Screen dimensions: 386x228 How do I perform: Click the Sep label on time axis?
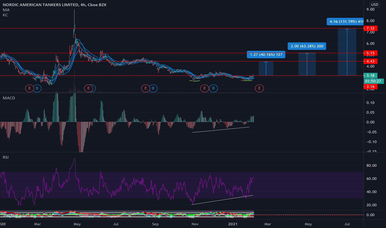[x=155, y=224]
